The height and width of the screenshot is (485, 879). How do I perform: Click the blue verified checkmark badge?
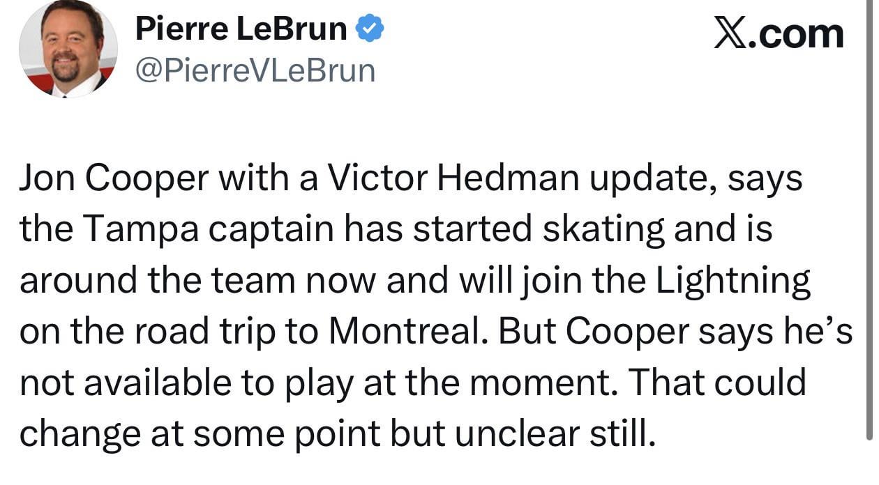(x=370, y=29)
